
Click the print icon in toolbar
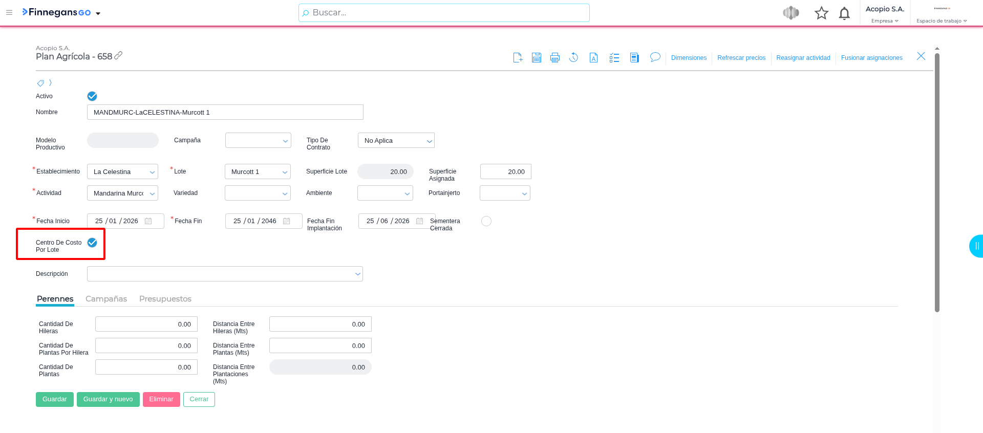(554, 58)
